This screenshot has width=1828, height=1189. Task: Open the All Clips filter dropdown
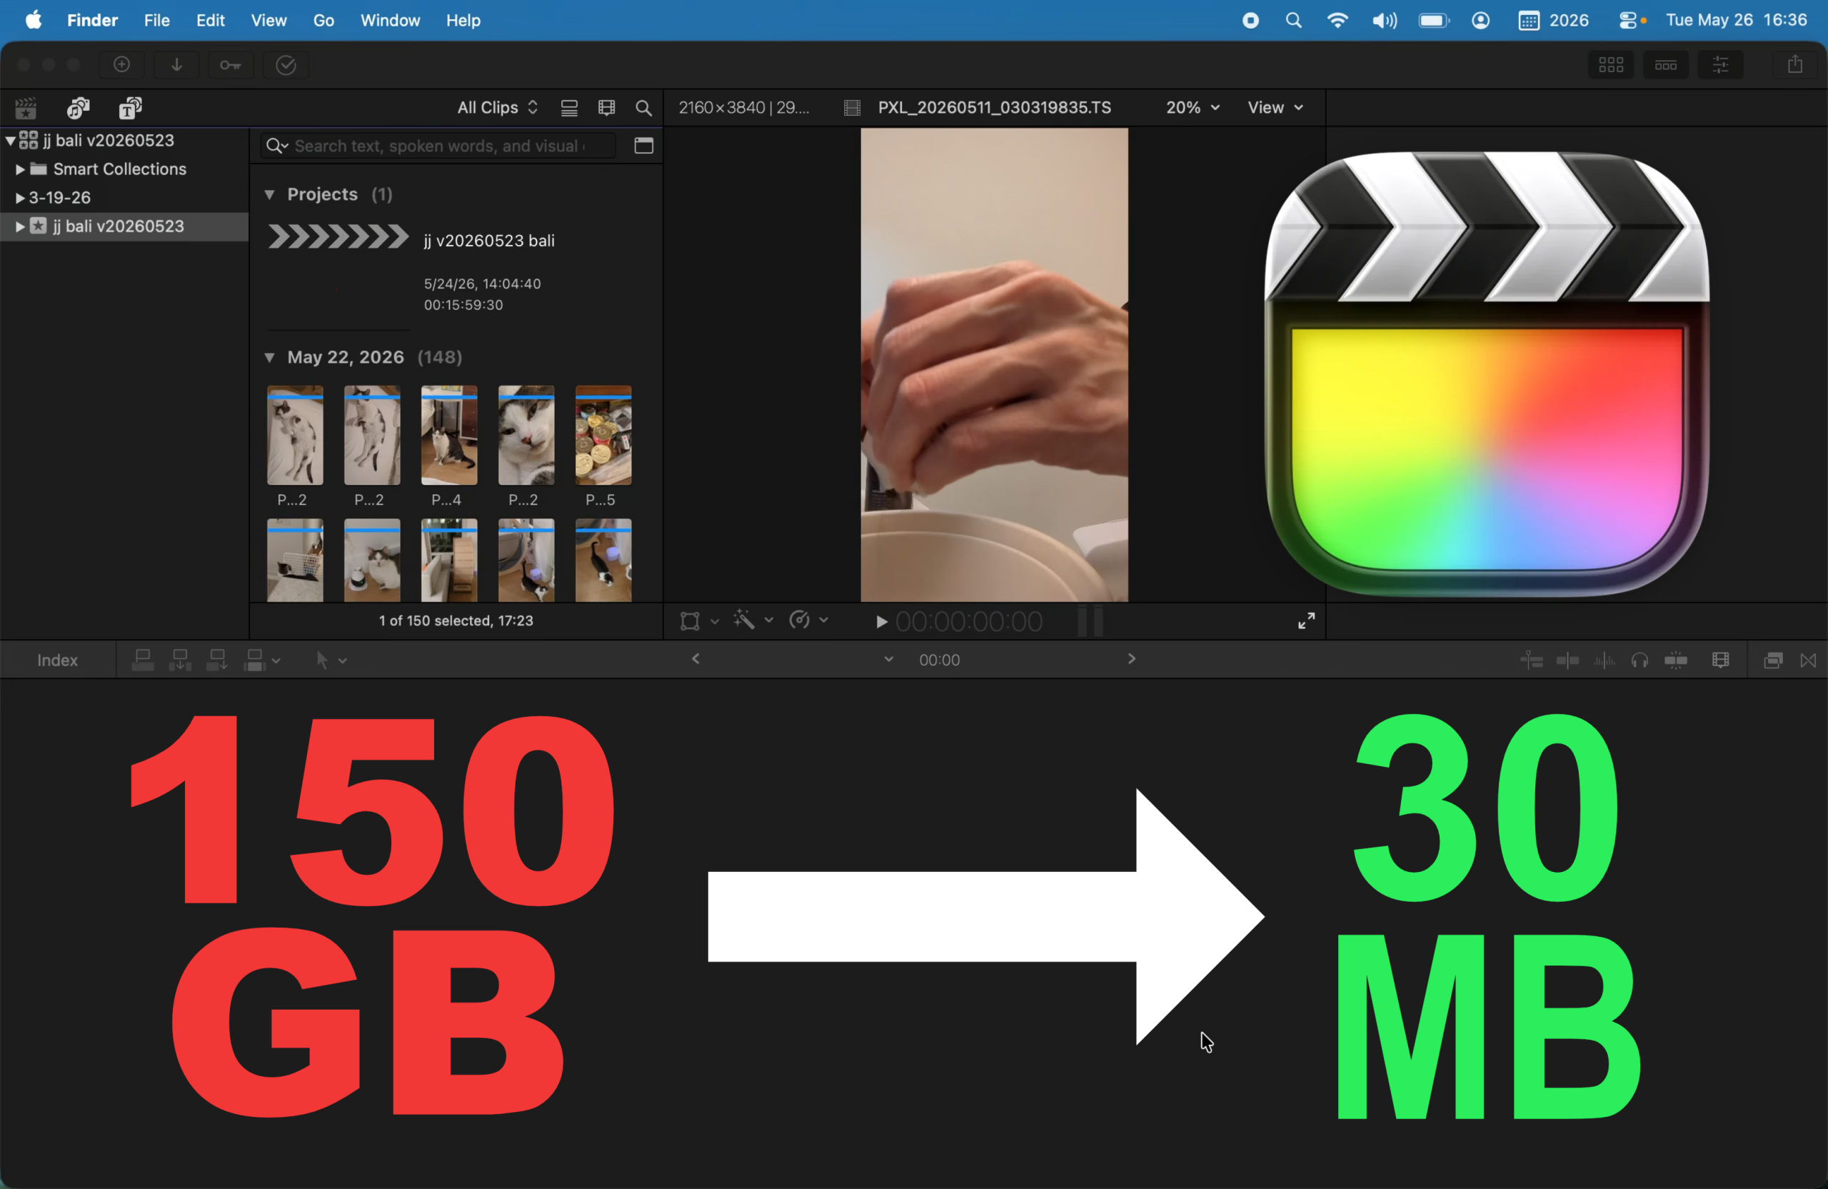497,108
